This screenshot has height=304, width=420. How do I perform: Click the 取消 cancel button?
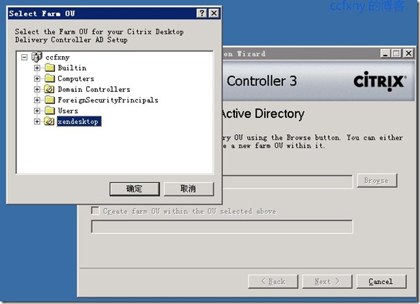(188, 189)
